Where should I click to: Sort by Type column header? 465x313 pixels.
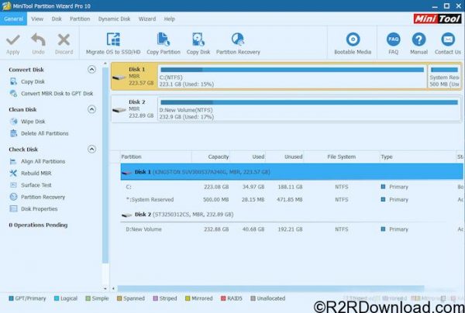(418, 156)
